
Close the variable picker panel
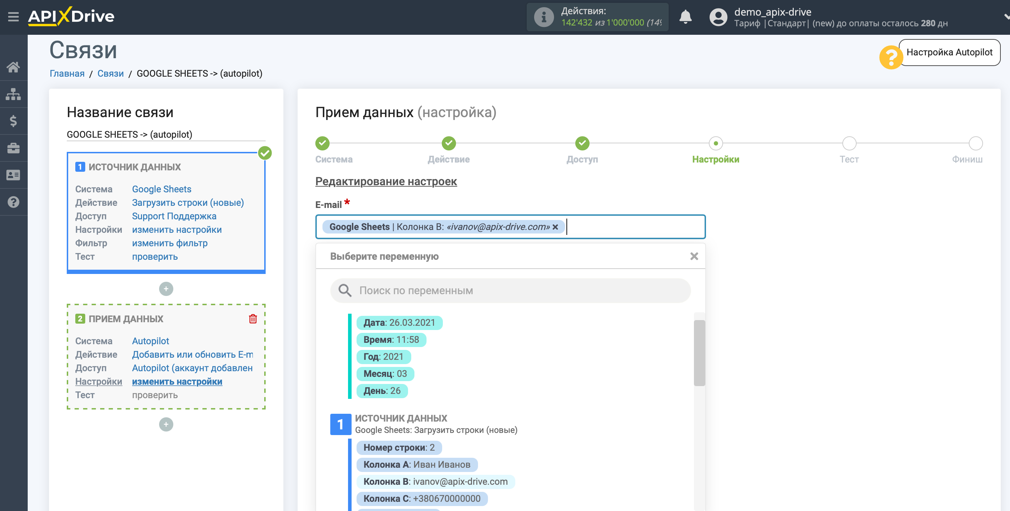tap(694, 256)
